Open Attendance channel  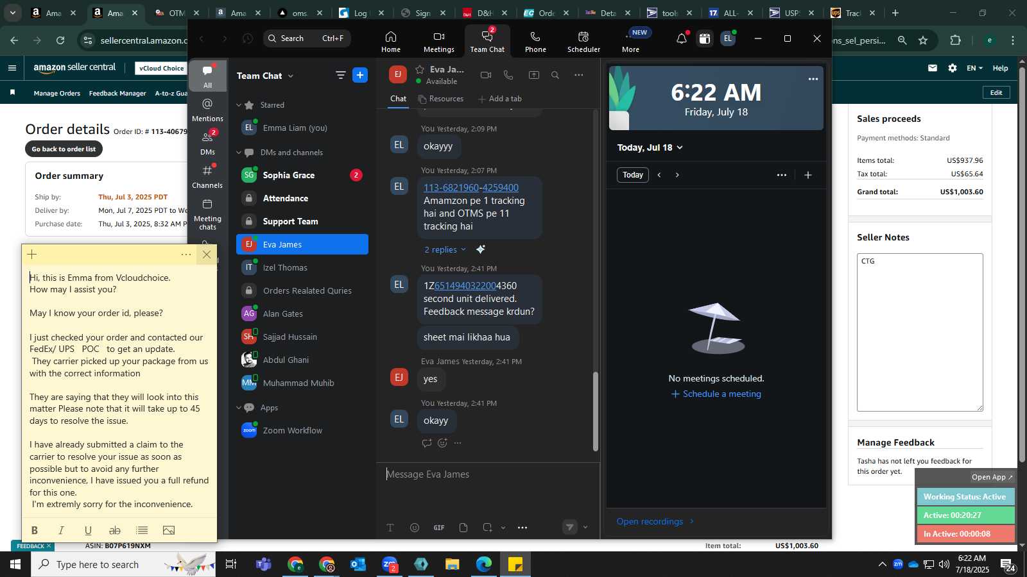302,198
